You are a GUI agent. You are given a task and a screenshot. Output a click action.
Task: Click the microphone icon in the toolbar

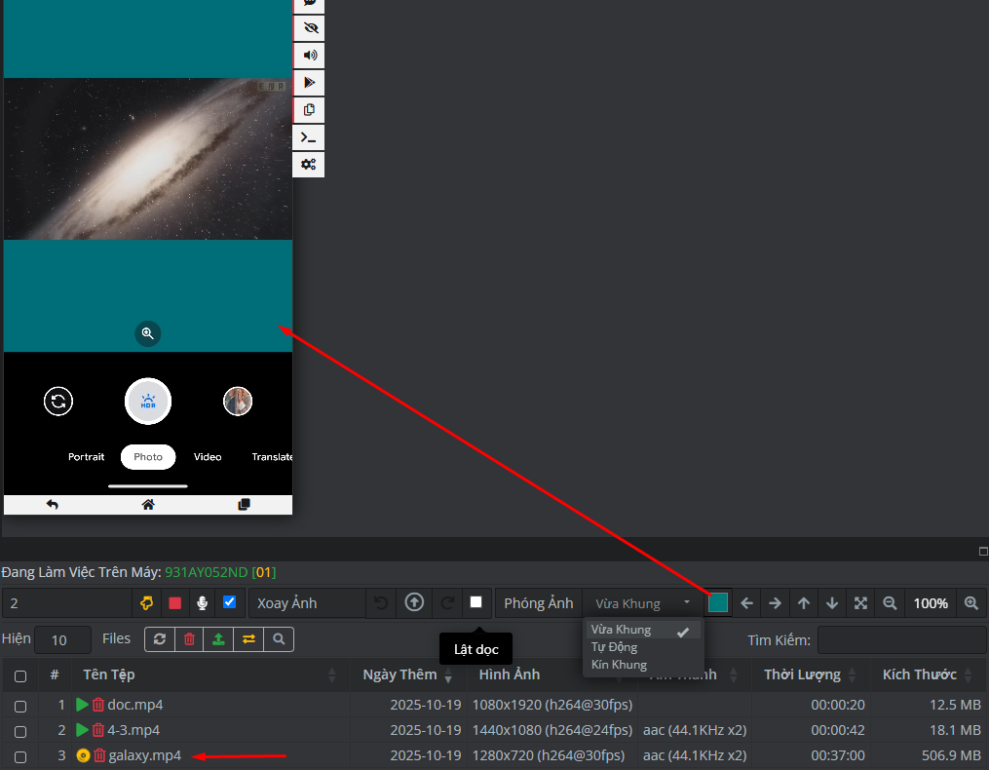(x=202, y=603)
